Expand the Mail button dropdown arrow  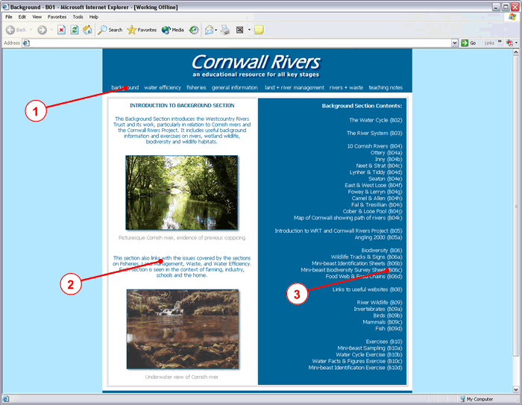[216, 30]
